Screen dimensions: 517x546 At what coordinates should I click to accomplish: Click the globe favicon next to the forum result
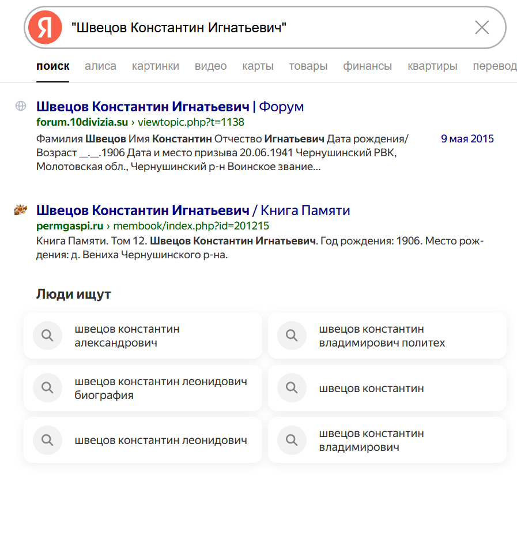coord(21,107)
